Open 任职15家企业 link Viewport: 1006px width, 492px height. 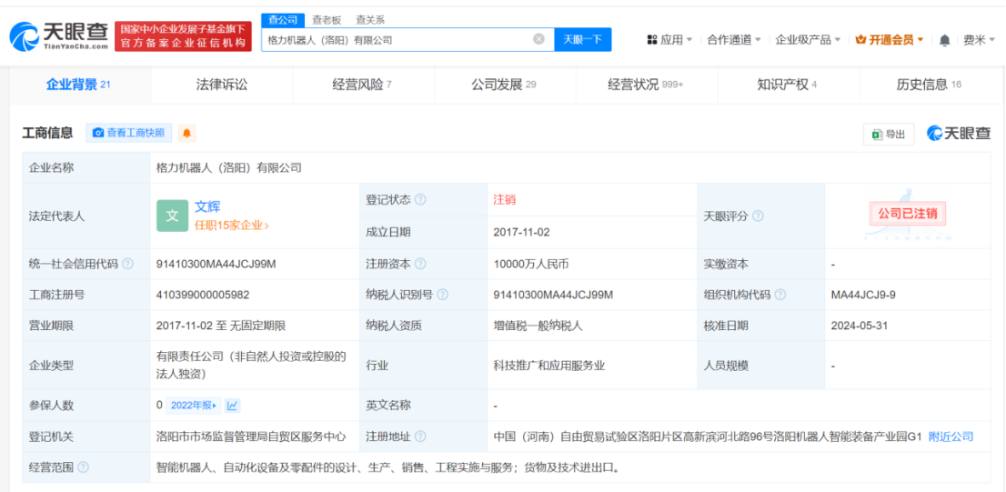click(232, 226)
